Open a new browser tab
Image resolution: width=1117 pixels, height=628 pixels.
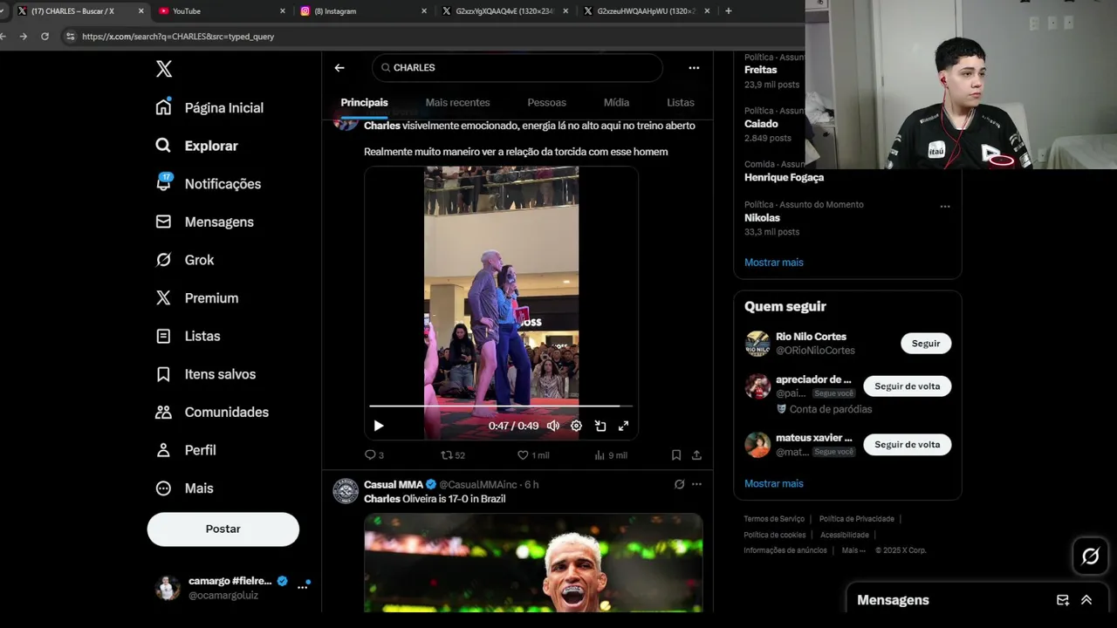click(729, 11)
